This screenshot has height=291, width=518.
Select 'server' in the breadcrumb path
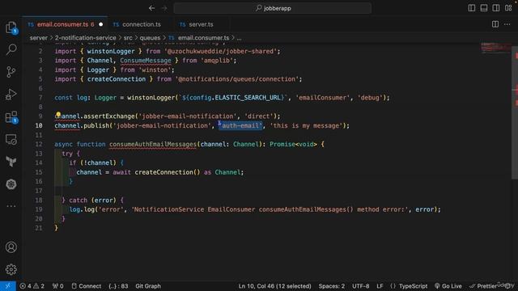tap(39, 38)
